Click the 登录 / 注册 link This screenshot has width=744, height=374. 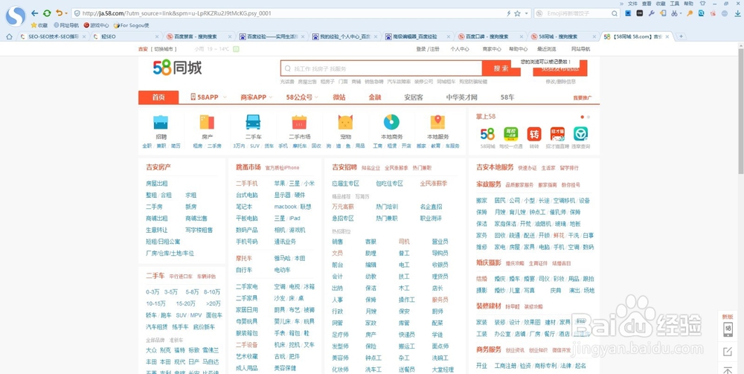[x=428, y=49]
